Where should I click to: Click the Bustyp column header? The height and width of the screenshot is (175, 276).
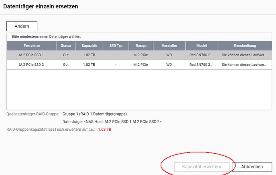[141, 45]
